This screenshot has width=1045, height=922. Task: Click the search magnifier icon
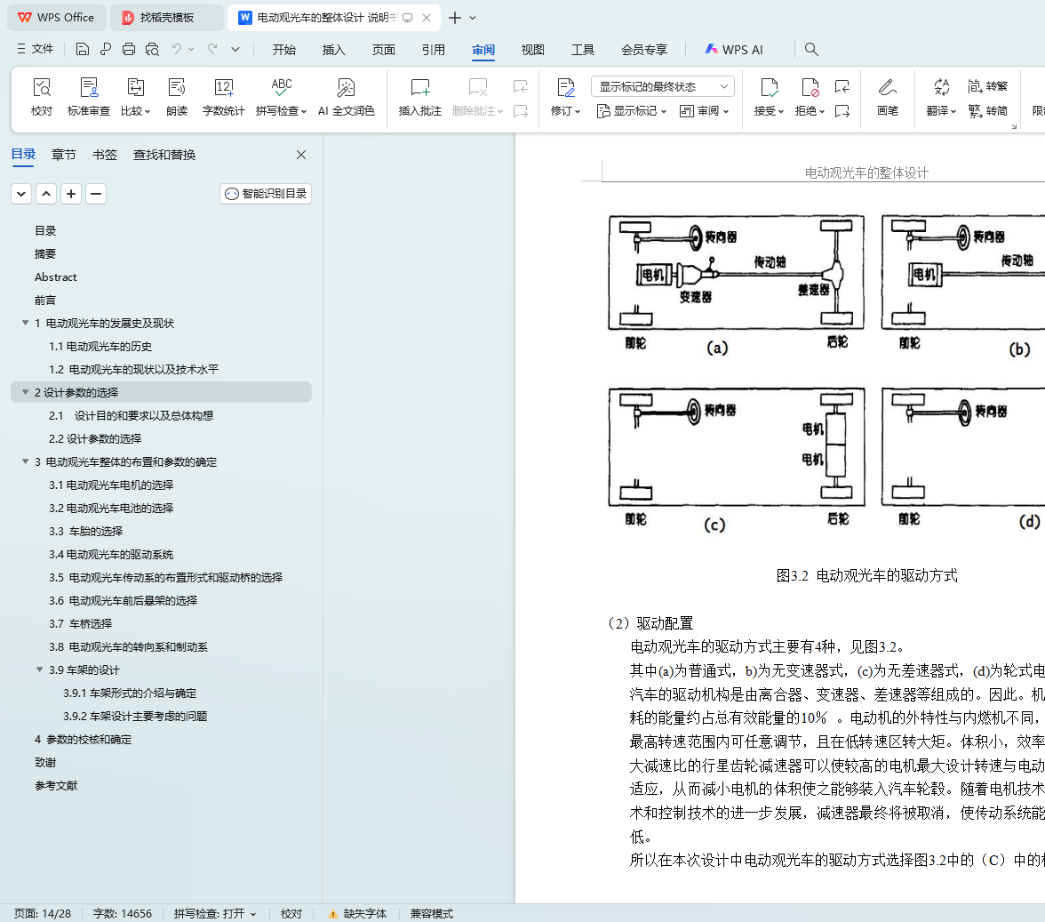pyautogui.click(x=811, y=49)
